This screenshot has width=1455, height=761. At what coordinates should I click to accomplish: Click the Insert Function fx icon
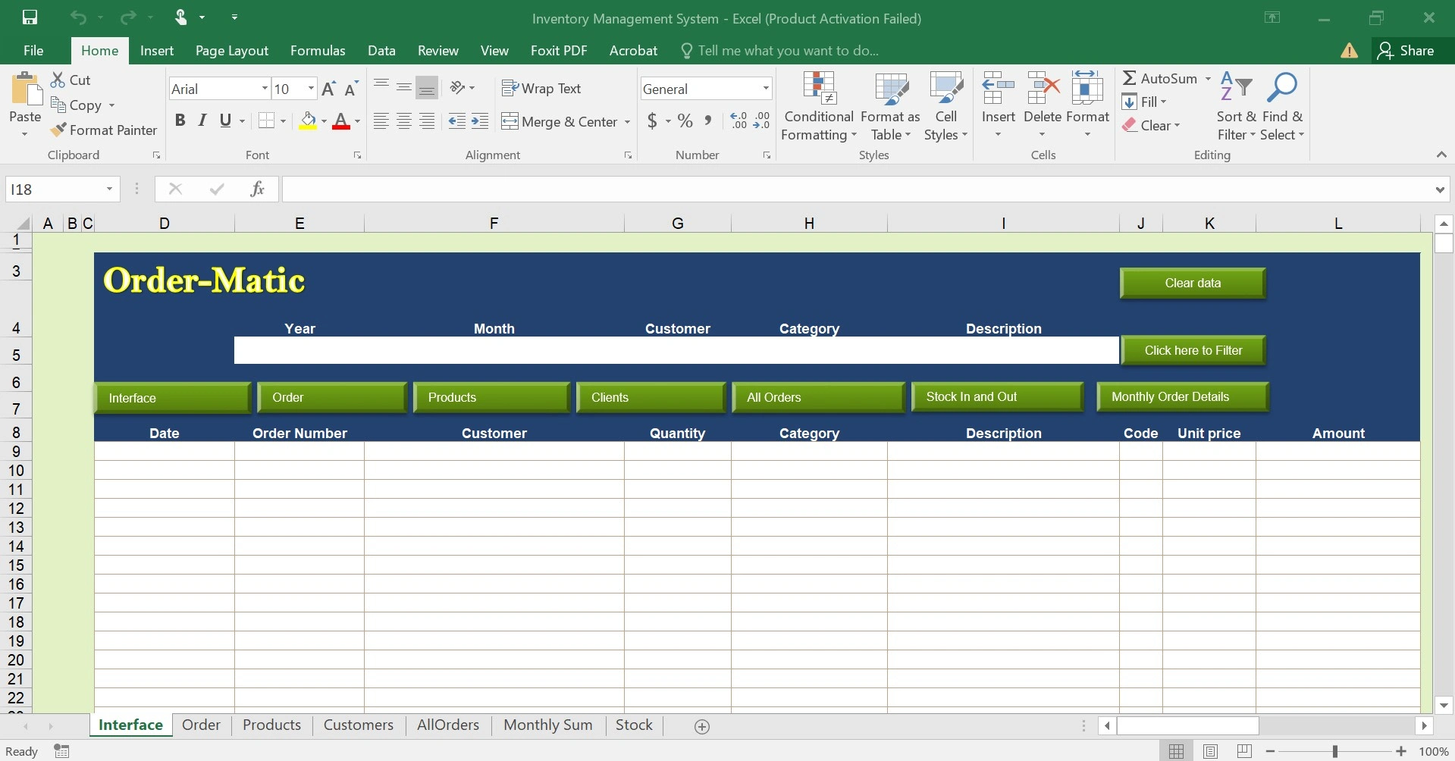coord(258,189)
